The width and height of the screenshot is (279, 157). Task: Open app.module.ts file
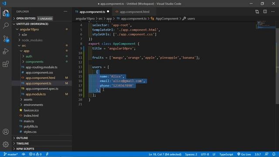[42, 94]
